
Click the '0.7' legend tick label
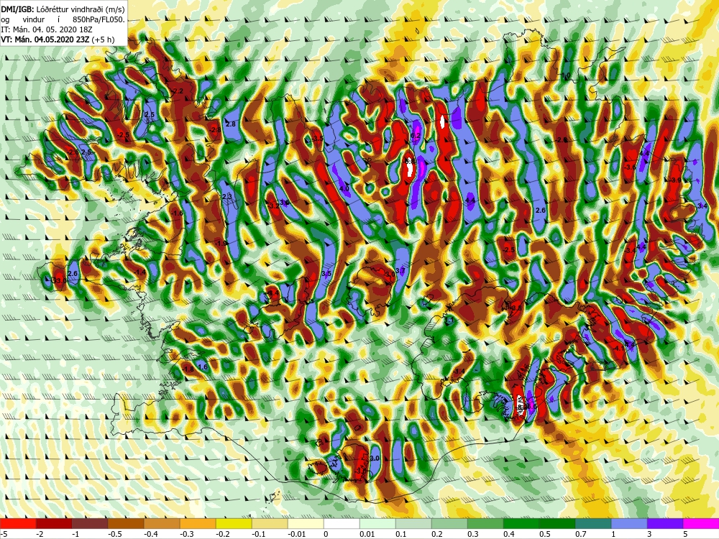click(580, 535)
